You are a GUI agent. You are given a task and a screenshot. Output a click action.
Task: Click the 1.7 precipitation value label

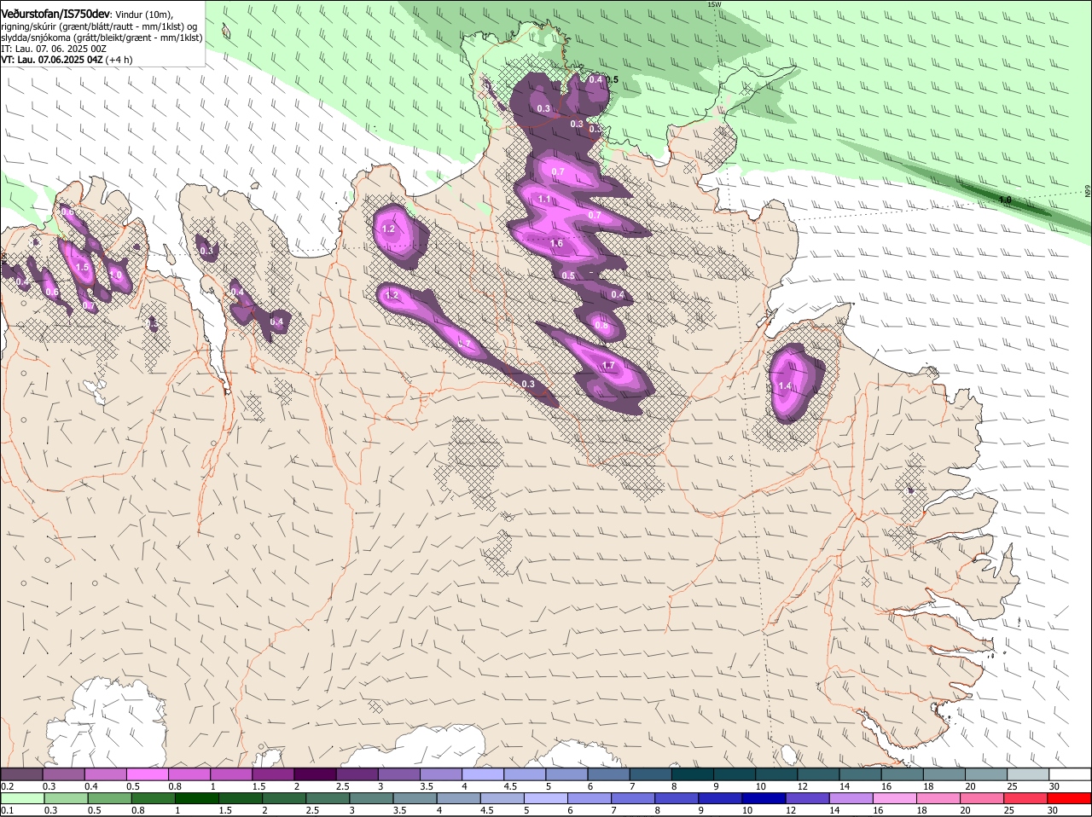tap(608, 366)
